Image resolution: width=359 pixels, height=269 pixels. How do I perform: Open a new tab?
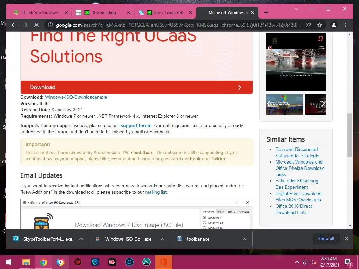[266, 13]
